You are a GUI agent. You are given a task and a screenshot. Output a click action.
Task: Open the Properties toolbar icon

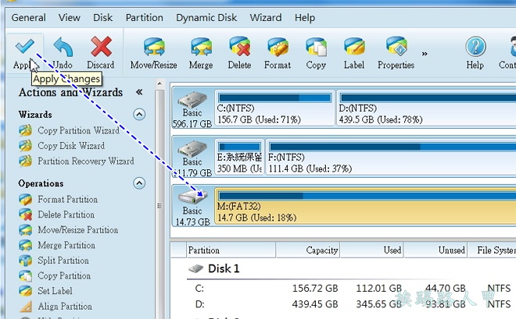coord(396,46)
